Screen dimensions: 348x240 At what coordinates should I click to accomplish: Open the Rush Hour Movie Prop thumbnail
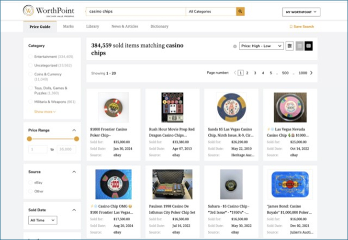pyautogui.click(x=172, y=108)
